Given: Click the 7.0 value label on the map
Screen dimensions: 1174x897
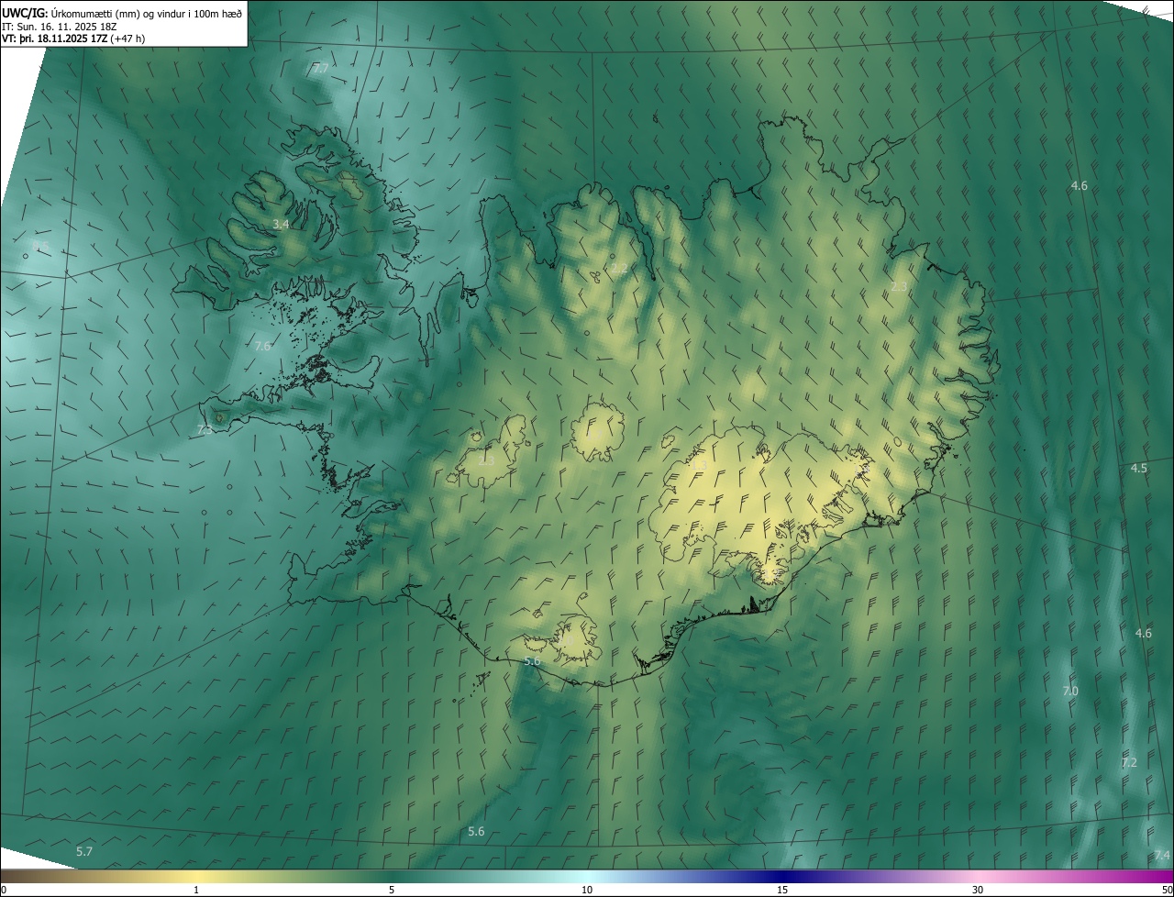Looking at the screenshot, I should pyautogui.click(x=1070, y=691).
